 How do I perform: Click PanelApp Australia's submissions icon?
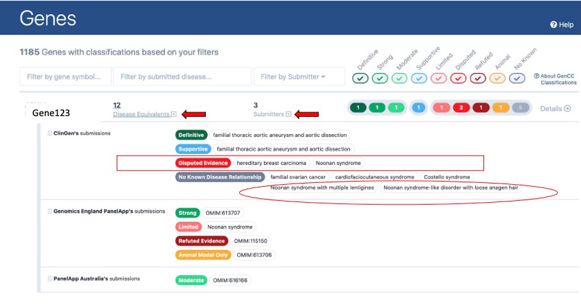tap(49, 278)
